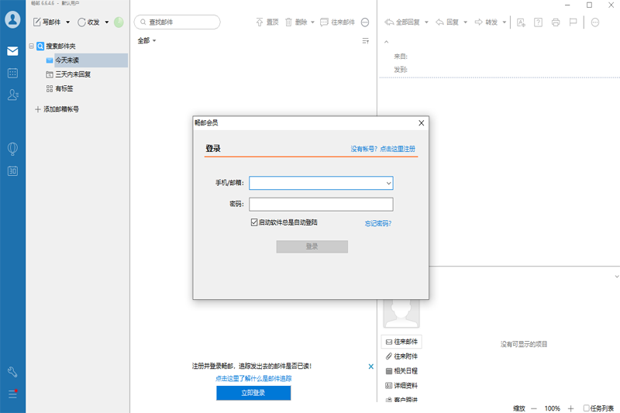620x413 pixels.
Task: Expand the 手机/邮箱 combo box dropdown
Action: 387,184
